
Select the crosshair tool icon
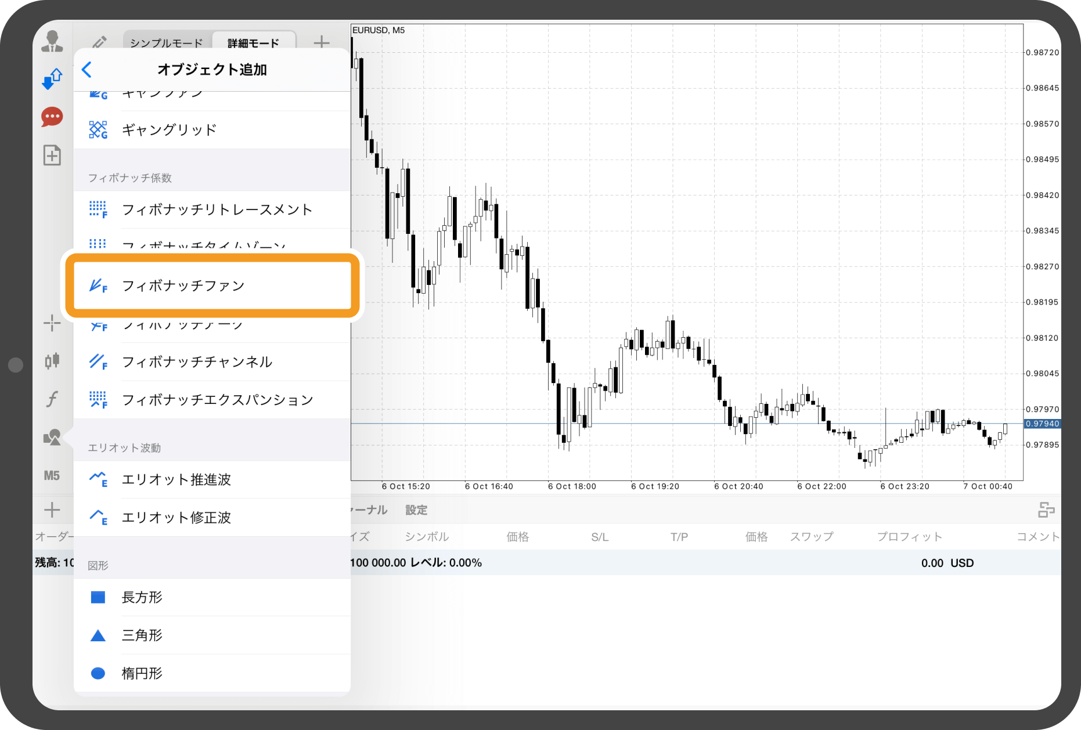52,322
